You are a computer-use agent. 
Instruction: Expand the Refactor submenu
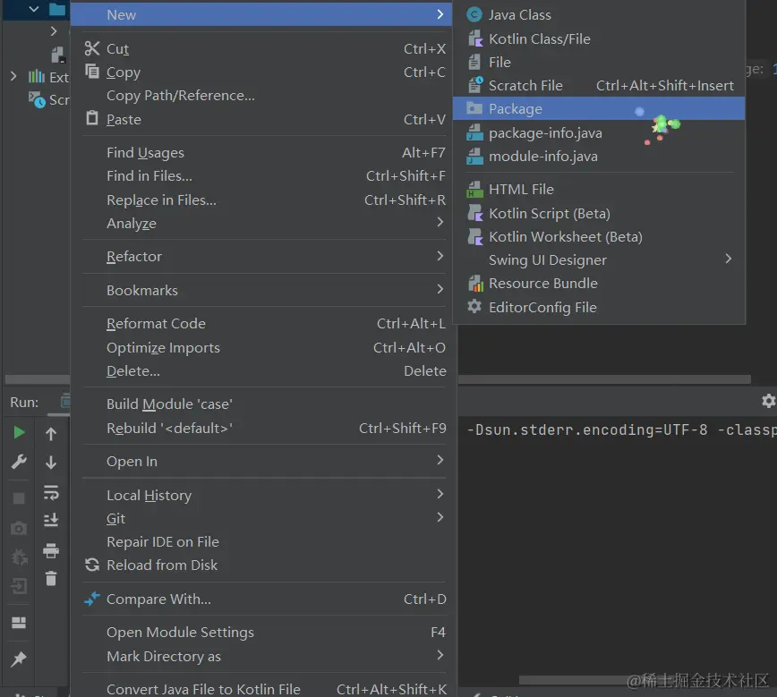point(440,256)
